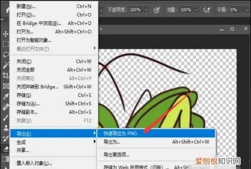Select the Crop tool

5,76
